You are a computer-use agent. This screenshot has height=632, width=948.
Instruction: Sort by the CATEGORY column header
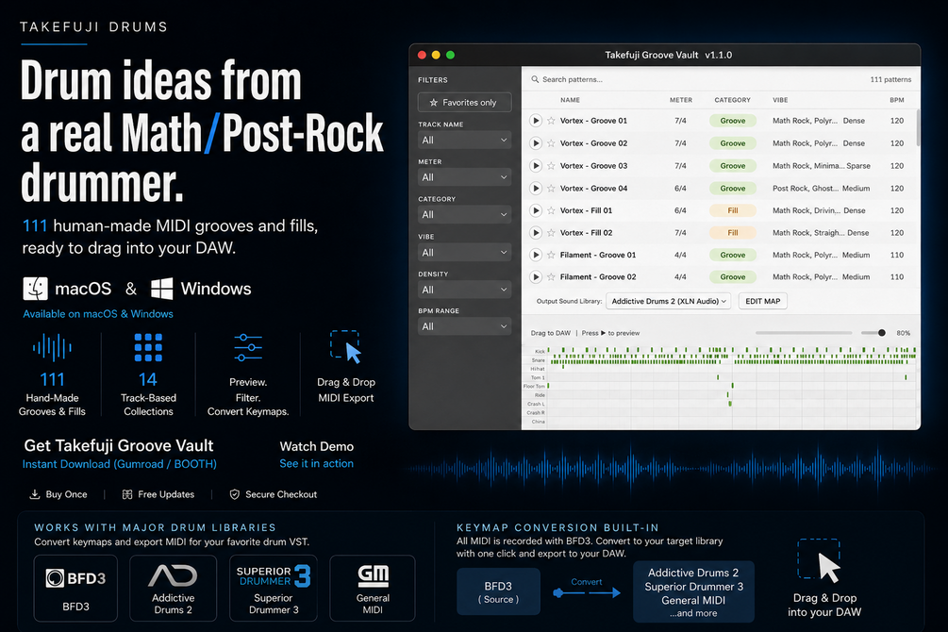pos(732,100)
